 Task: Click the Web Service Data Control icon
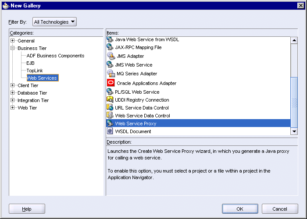(x=110, y=115)
